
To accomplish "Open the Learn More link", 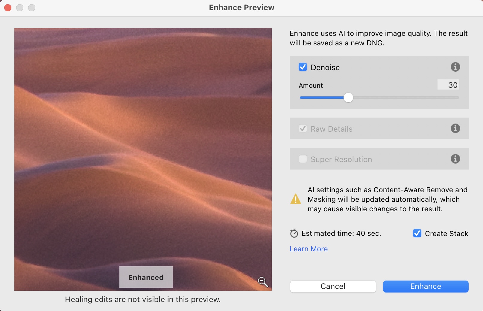I will pos(309,249).
